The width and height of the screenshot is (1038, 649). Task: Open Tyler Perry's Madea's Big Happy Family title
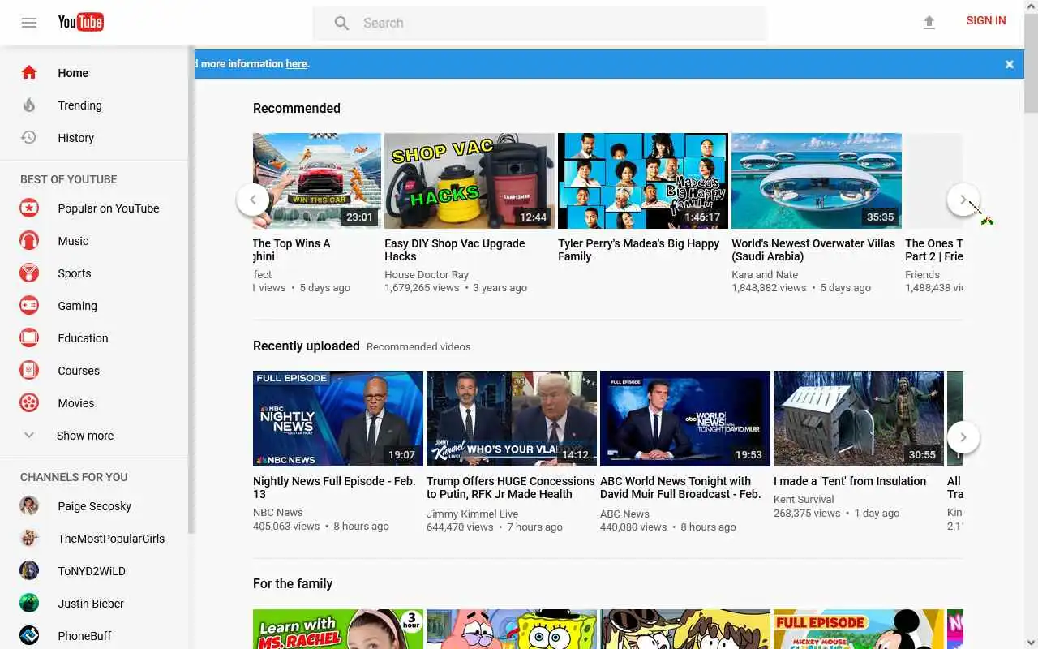pyautogui.click(x=638, y=250)
